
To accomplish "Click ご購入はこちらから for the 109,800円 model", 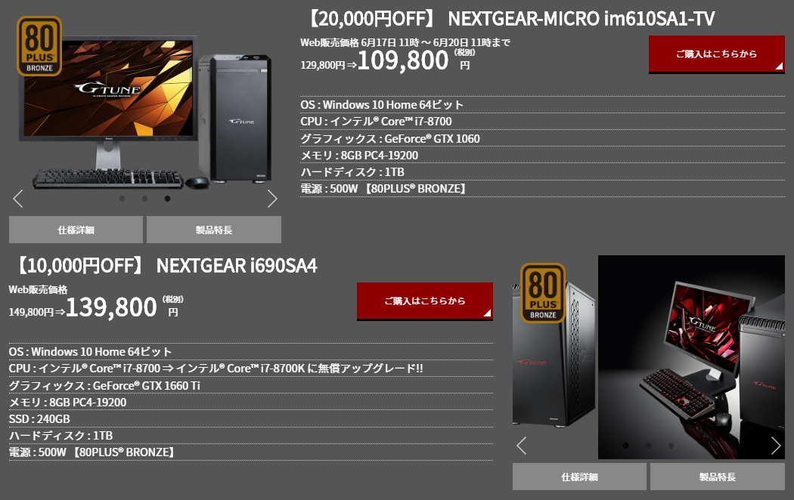I will 717,54.
